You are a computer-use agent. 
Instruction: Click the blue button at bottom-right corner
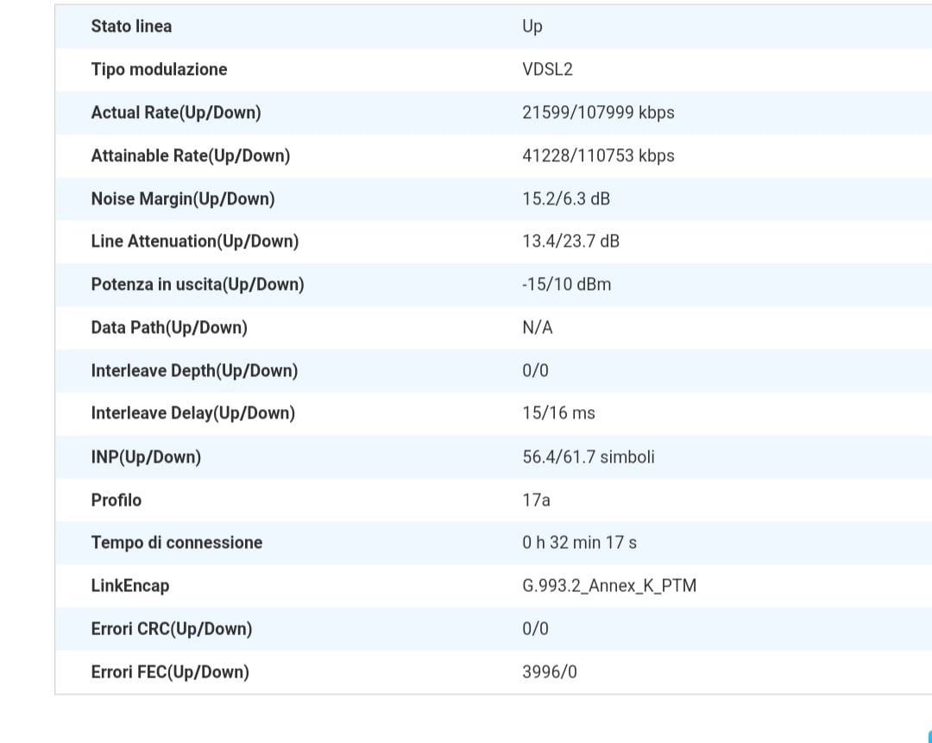(929, 736)
